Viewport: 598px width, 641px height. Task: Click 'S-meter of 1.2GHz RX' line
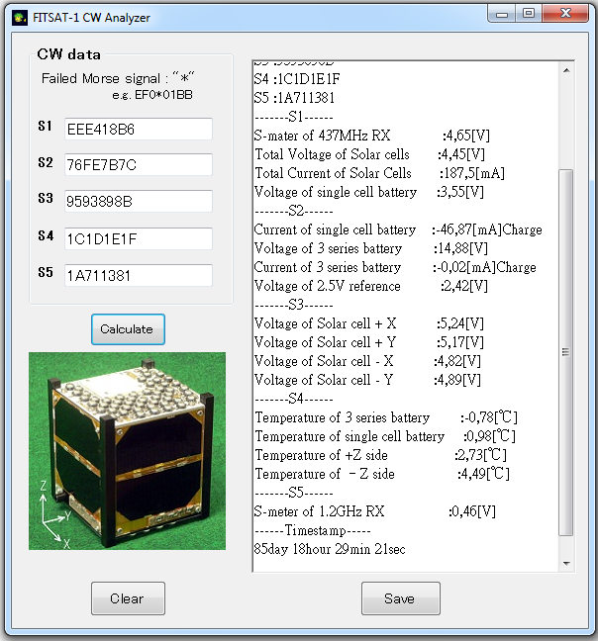click(374, 511)
